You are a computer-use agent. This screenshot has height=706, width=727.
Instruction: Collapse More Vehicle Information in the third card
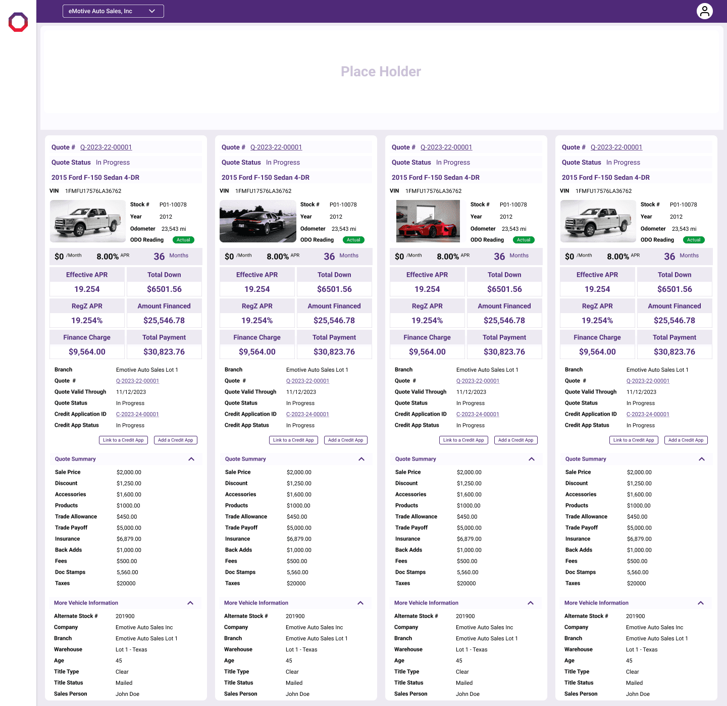(531, 603)
